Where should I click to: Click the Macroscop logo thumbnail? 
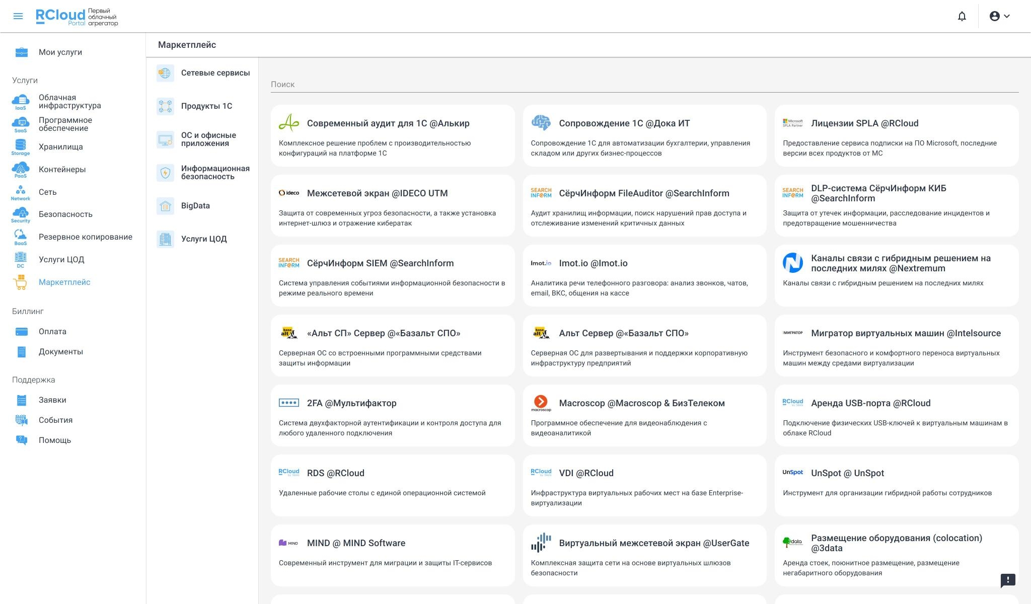click(x=541, y=403)
